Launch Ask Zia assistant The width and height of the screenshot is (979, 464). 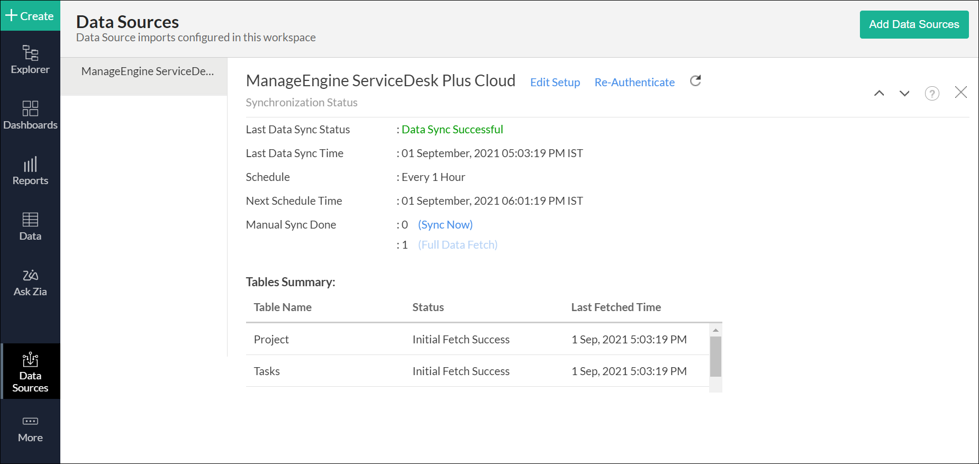30,282
